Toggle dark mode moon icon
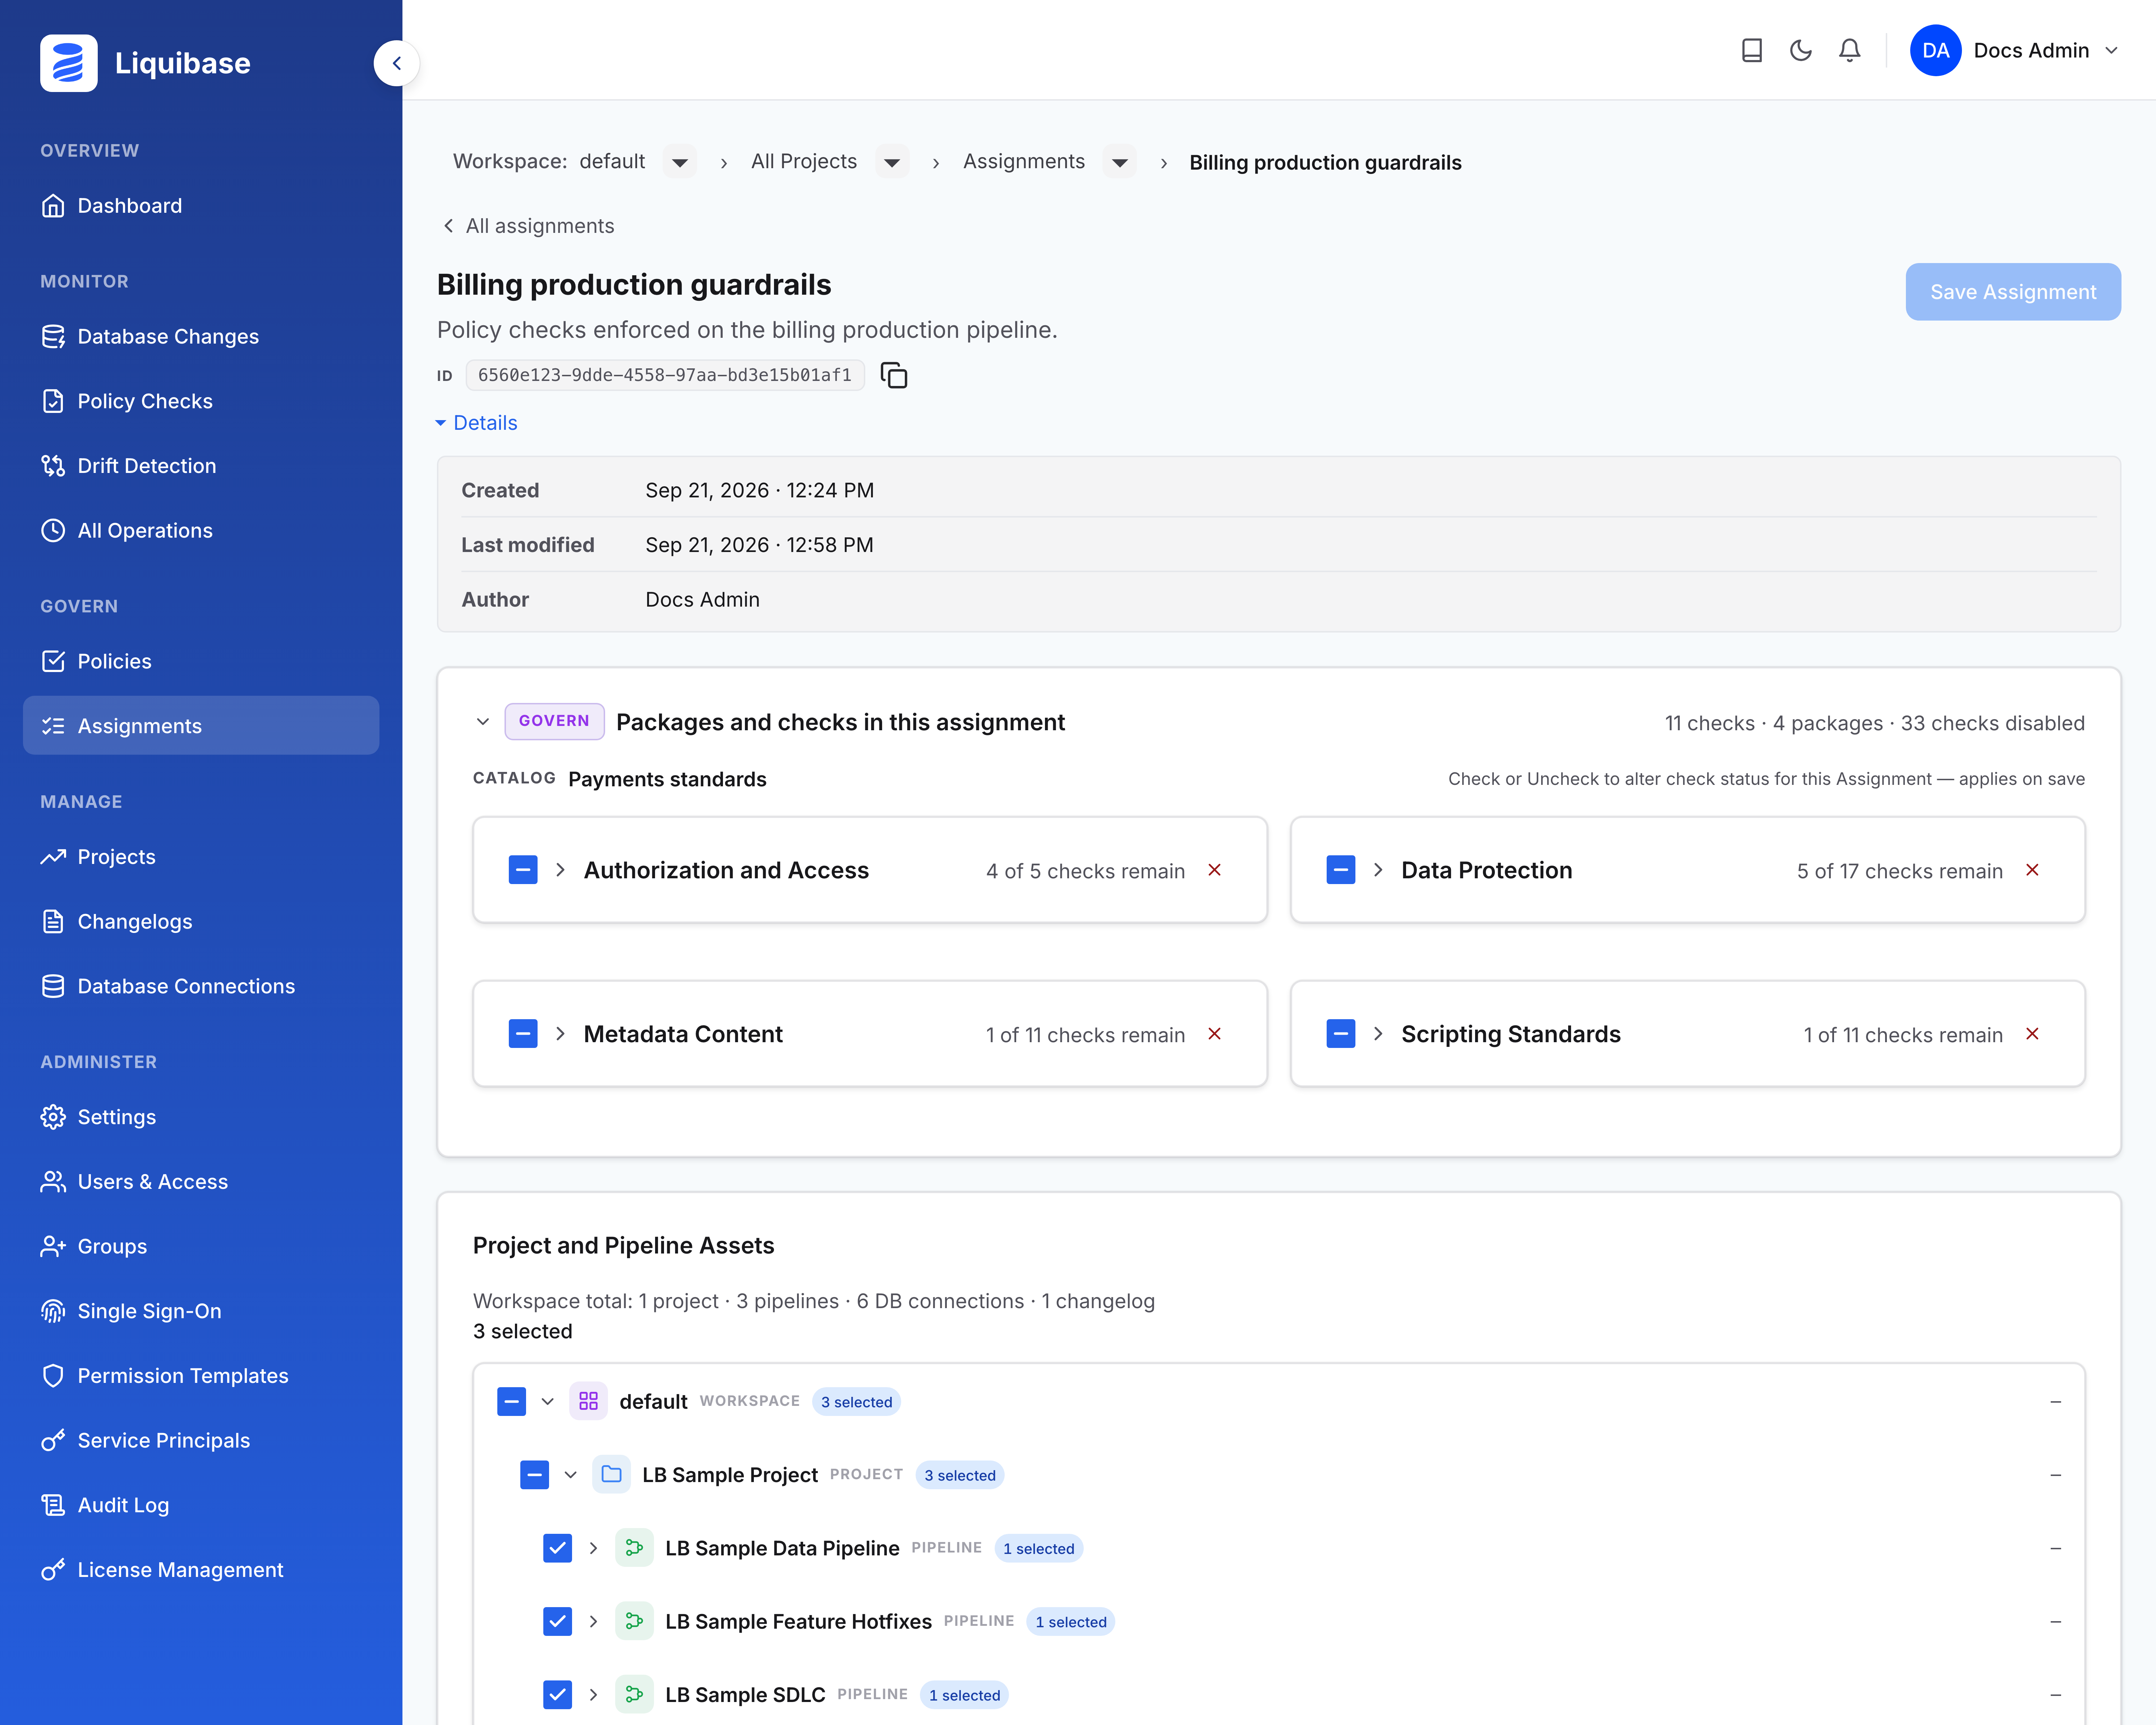The width and height of the screenshot is (2156, 1725). [1800, 50]
